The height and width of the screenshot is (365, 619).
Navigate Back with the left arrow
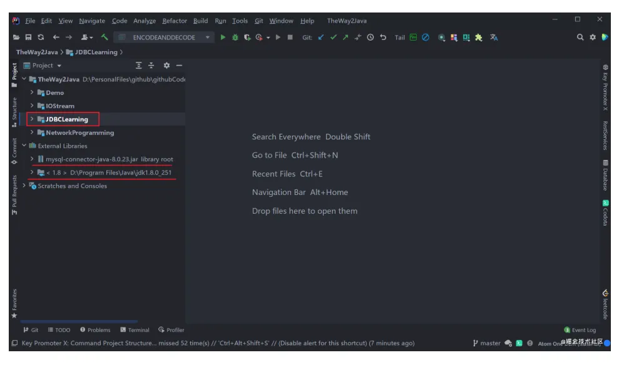pyautogui.click(x=56, y=37)
